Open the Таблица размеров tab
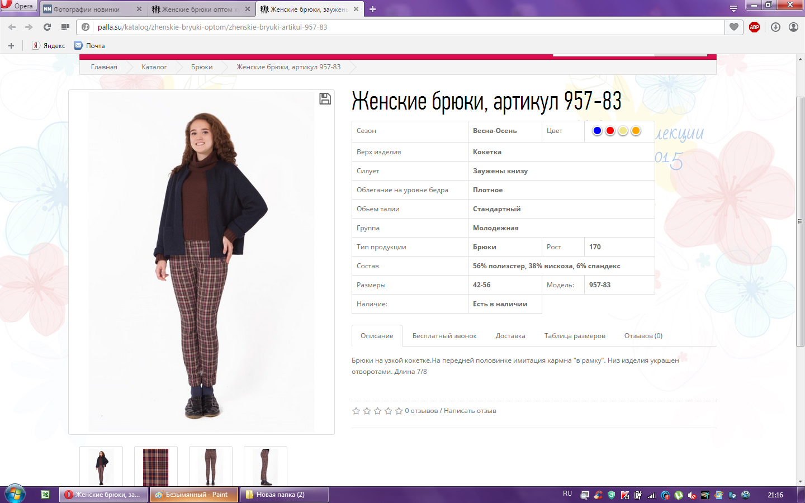 pos(575,336)
